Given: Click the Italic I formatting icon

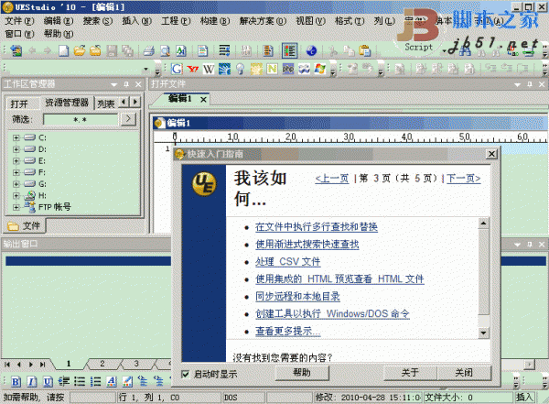Looking at the screenshot, I should [x=32, y=382].
